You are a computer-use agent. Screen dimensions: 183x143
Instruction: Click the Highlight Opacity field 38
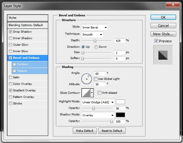[120, 108]
